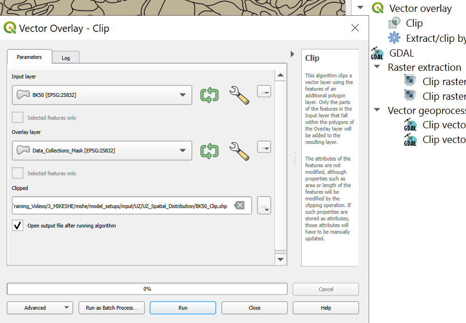Viewport: 466px width, 323px height.
Task: Click the Clipped label
Action: (x=19, y=188)
